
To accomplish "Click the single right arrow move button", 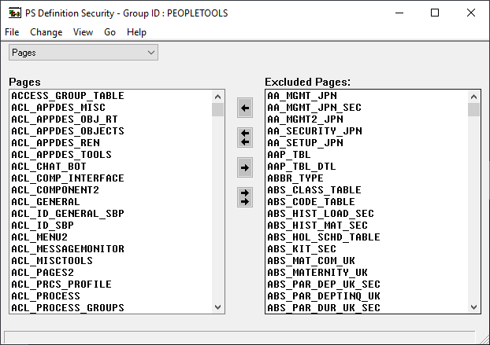I will coord(245,167).
